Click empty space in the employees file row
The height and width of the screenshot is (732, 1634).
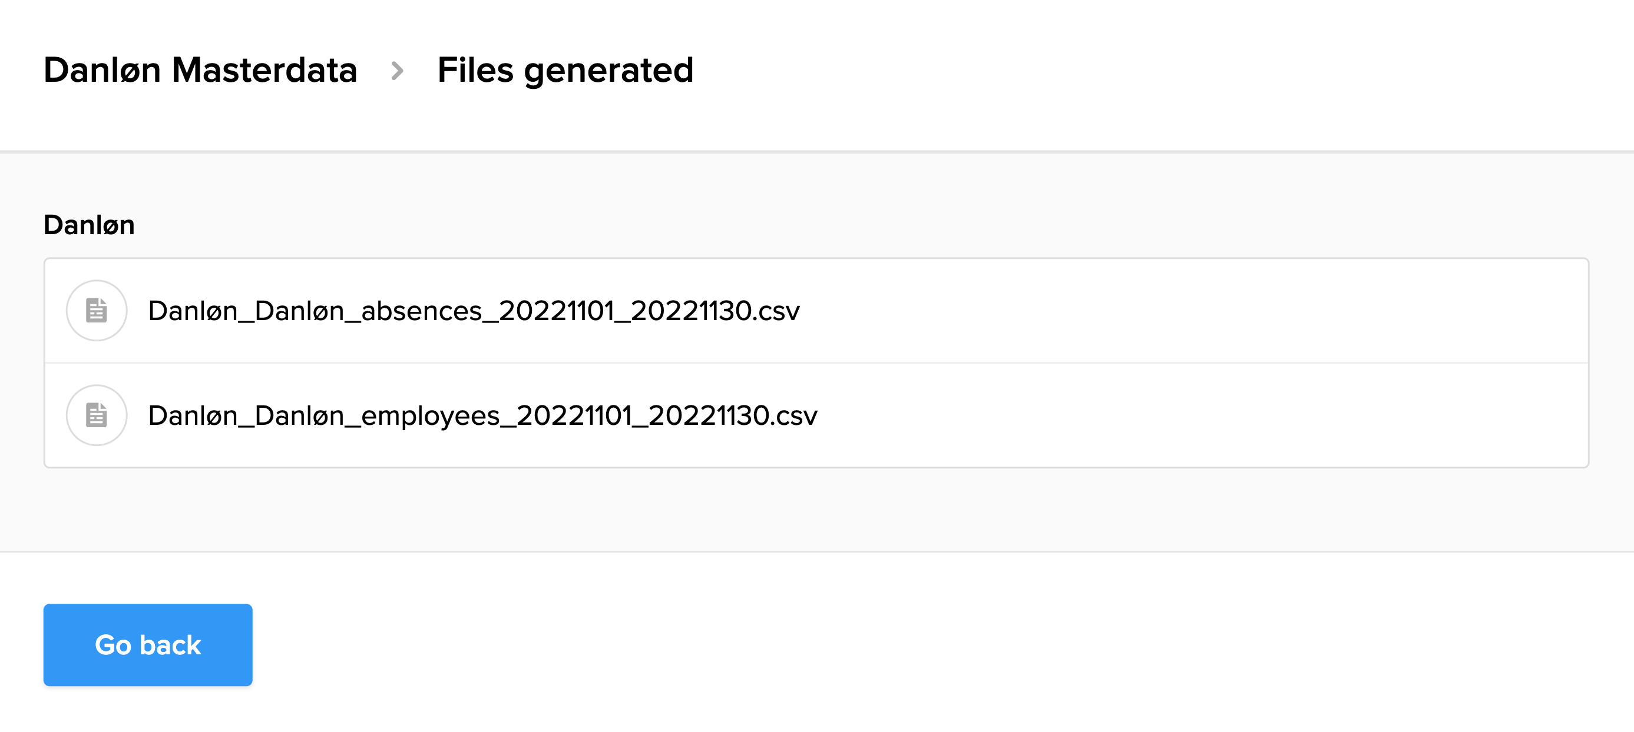pos(1173,415)
